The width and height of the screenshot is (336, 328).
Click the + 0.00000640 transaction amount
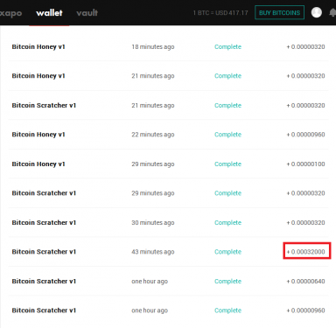[305, 281]
